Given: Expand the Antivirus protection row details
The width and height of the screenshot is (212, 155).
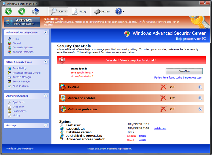Looking at the screenshot, I should pos(200,109).
